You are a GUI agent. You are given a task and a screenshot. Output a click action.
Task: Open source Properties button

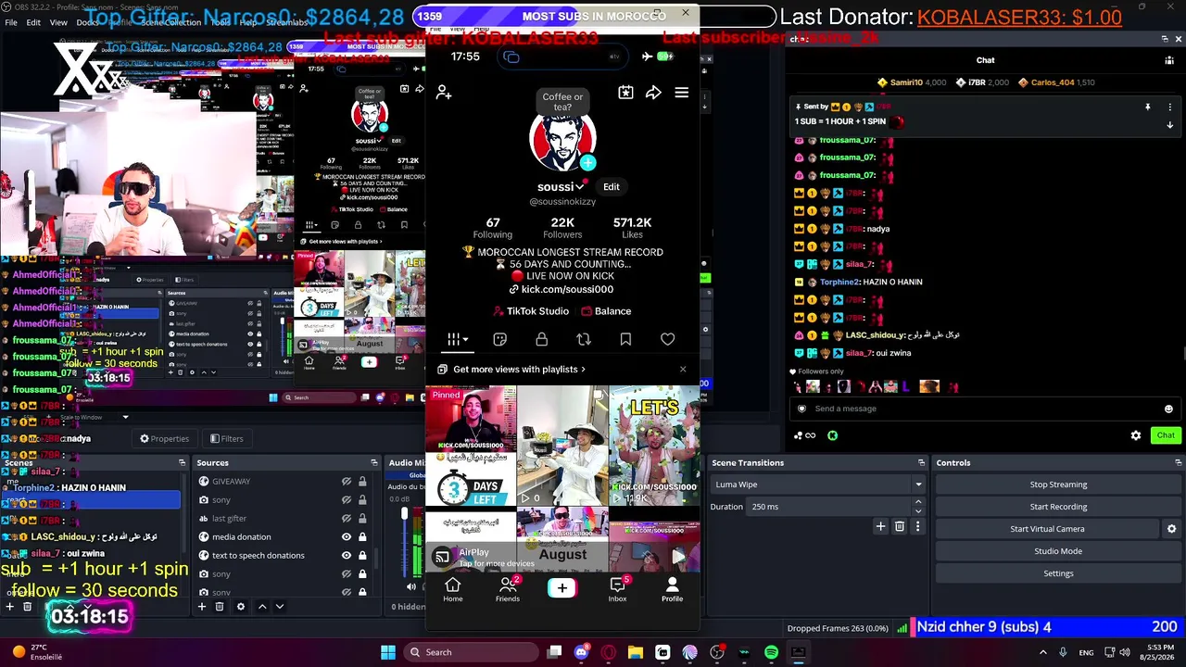(x=164, y=439)
